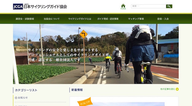The height and width of the screenshot is (106, 192).
Task: Click the bullet icon next to お知らせ
Action: coord(16,98)
